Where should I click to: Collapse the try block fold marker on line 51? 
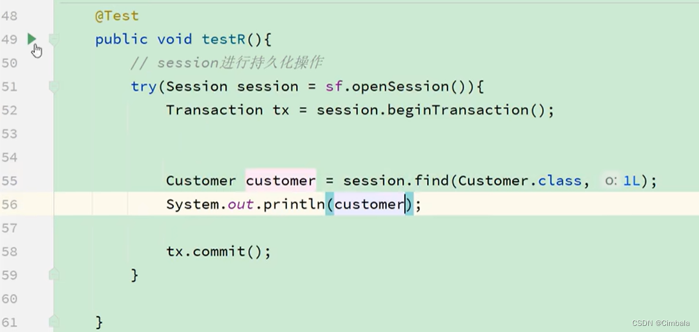tap(54, 87)
